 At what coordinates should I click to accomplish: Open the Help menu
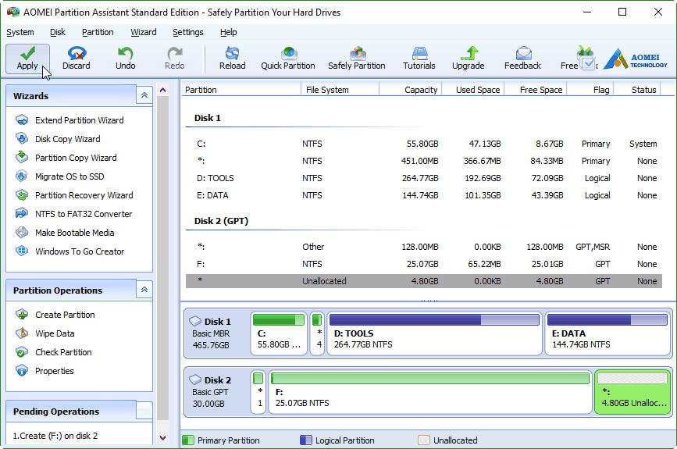tap(229, 32)
